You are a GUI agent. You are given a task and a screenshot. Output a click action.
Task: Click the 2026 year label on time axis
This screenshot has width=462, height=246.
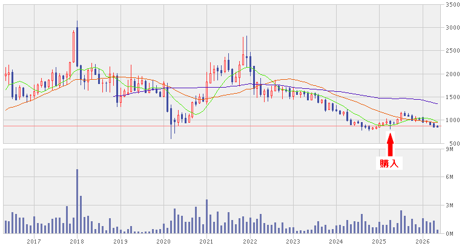coord(423,242)
